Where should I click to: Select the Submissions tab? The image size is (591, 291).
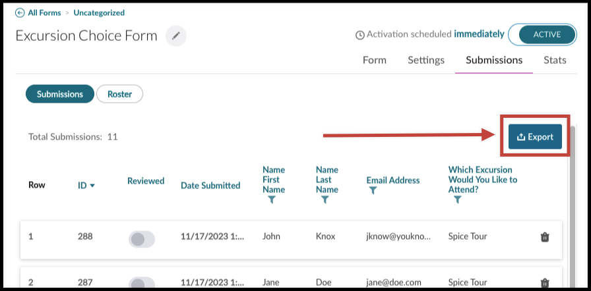[494, 60]
